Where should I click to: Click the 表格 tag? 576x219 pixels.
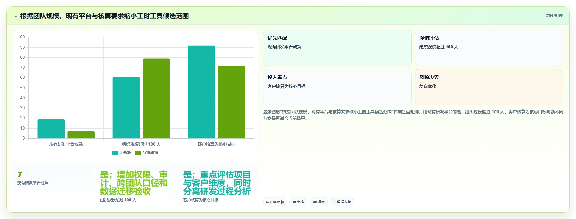(x=298, y=202)
